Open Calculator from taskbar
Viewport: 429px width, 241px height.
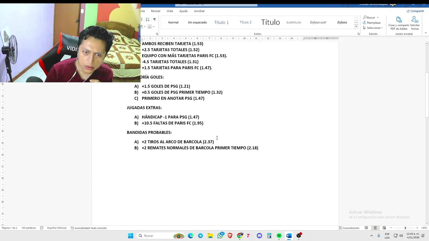pos(269,236)
